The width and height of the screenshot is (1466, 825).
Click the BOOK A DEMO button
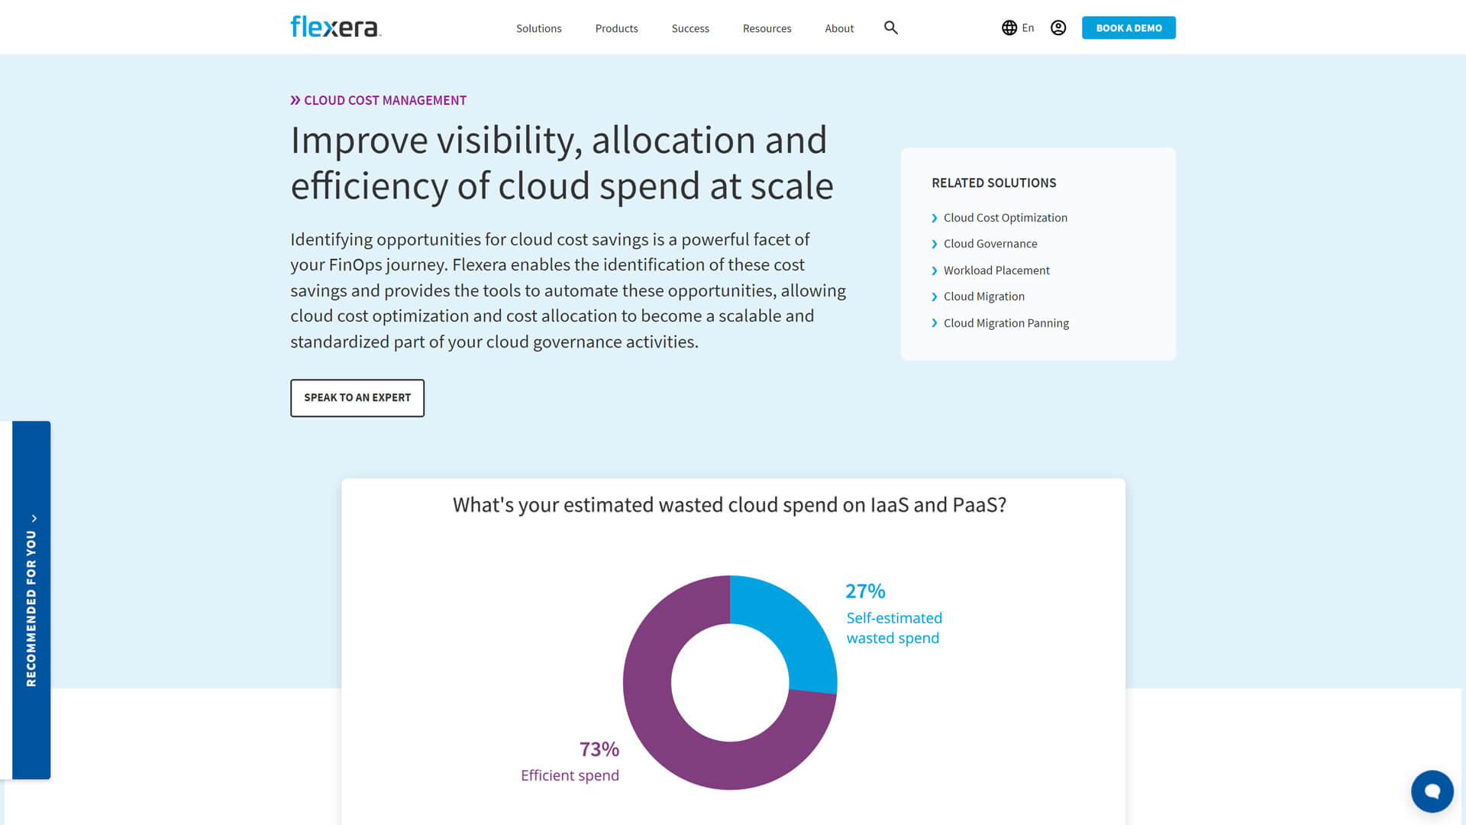click(1128, 27)
